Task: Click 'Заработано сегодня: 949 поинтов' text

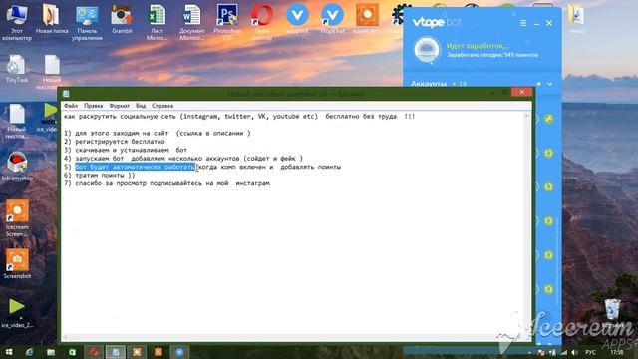Action: coord(492,55)
